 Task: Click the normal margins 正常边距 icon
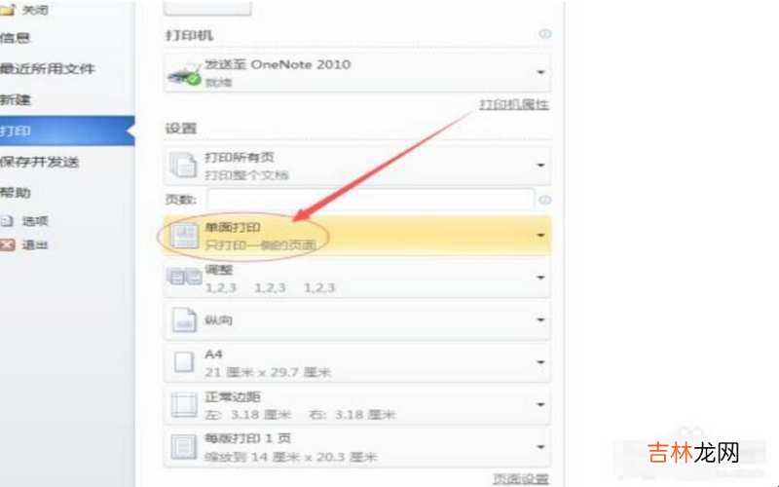pos(184,404)
